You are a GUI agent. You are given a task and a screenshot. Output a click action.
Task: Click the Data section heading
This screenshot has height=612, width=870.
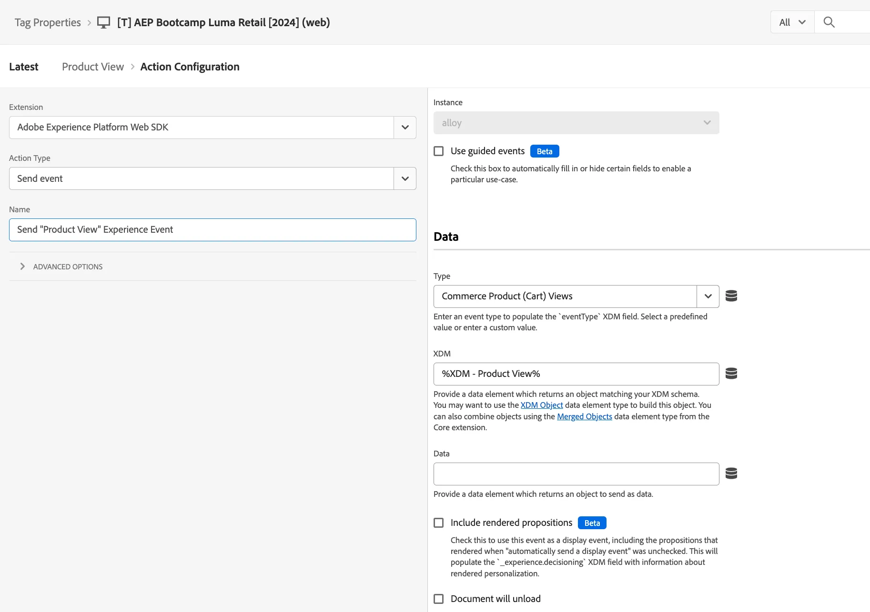(x=446, y=237)
